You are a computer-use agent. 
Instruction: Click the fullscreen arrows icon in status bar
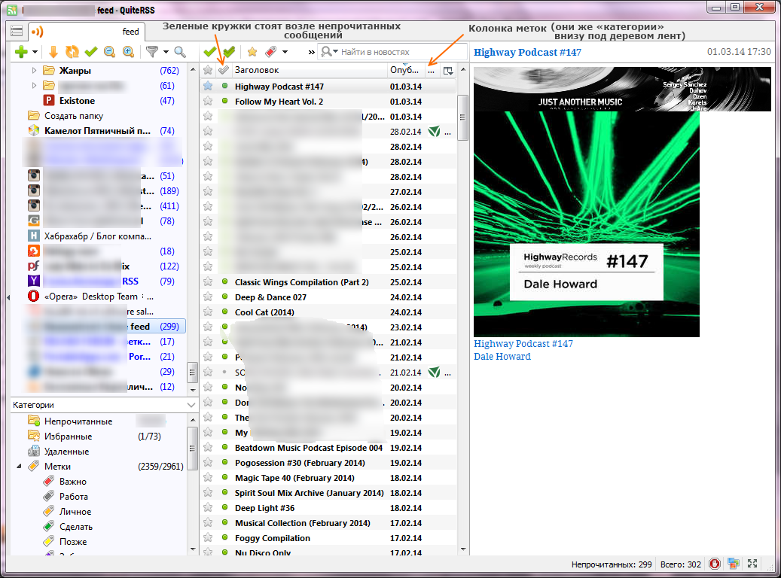click(x=752, y=564)
